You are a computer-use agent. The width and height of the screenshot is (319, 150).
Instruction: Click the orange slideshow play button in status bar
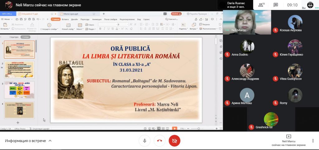(174, 128)
